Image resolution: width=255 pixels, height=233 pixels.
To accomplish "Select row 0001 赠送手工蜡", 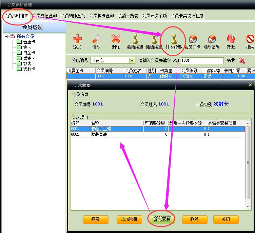I will 158,129.
